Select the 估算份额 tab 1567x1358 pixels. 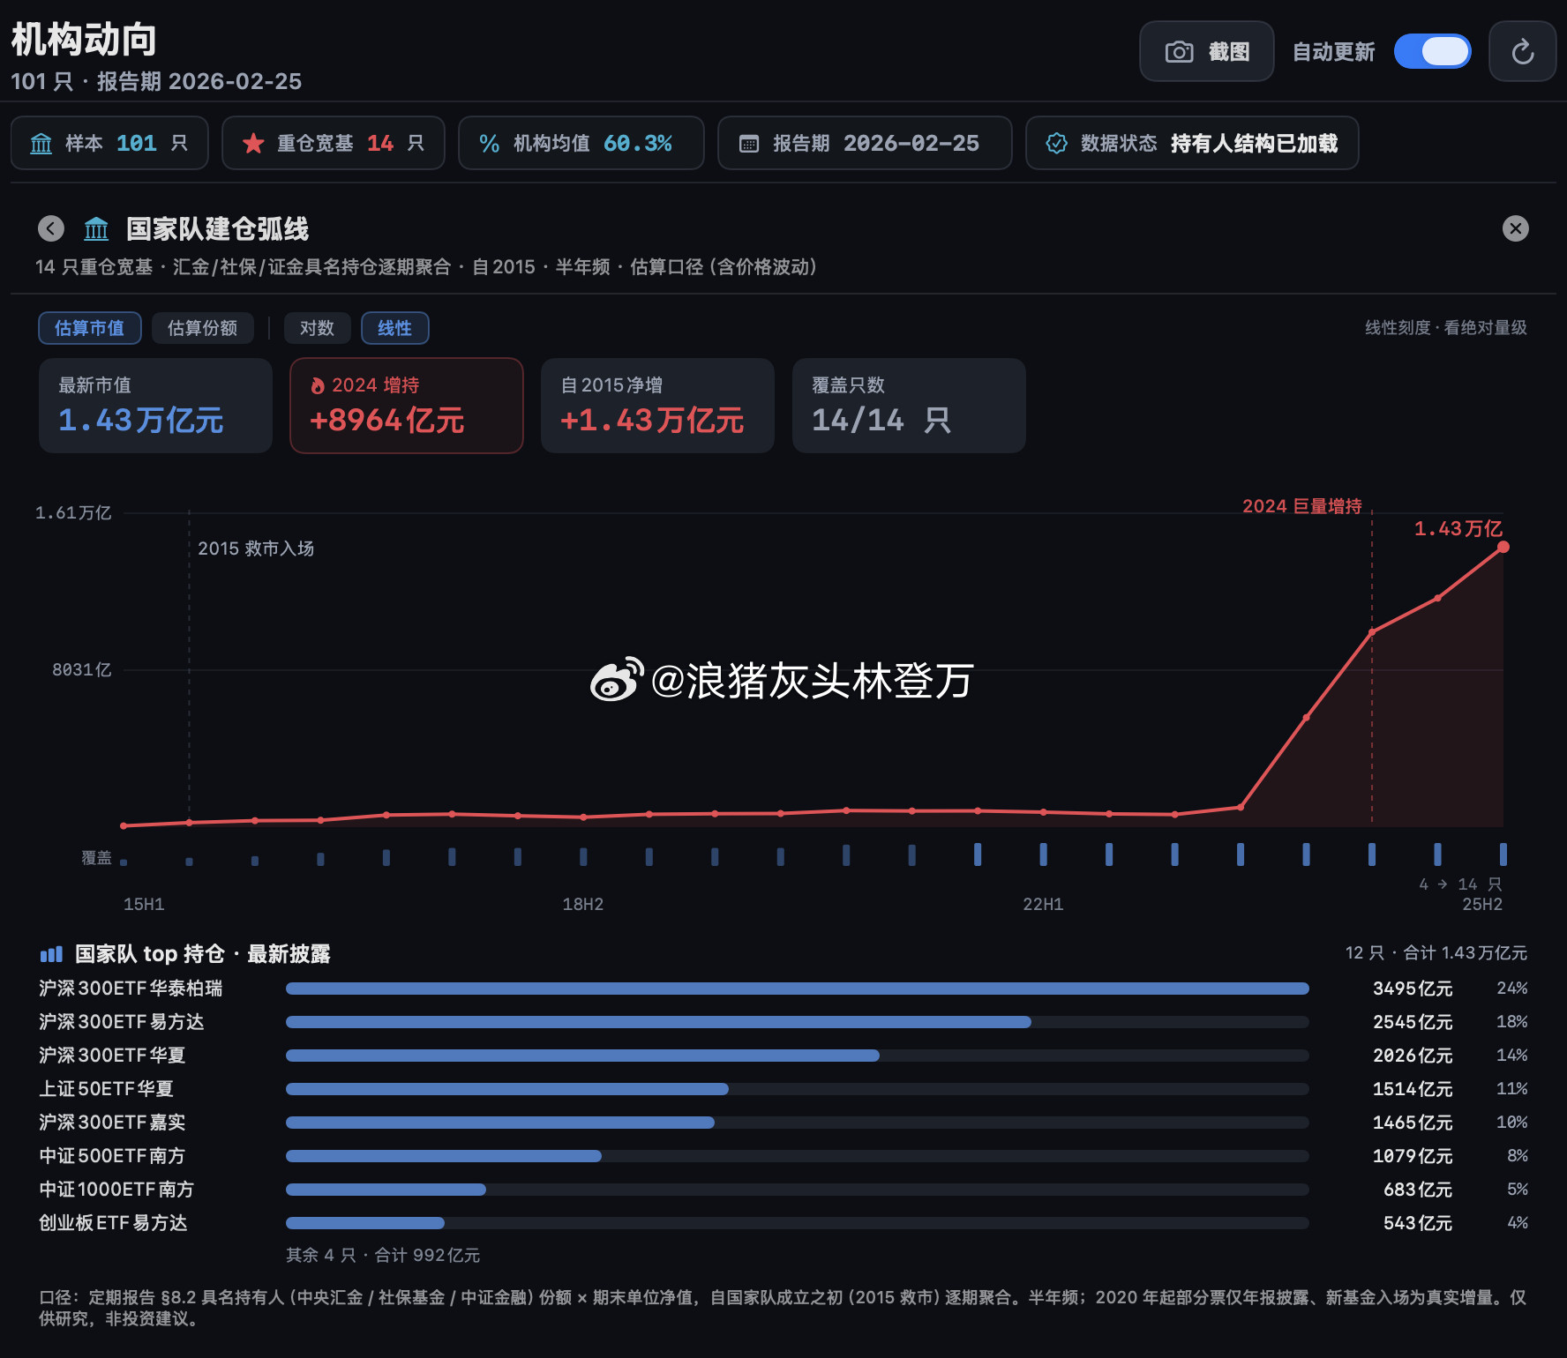[203, 328]
